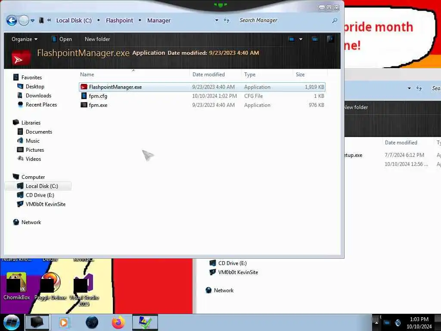The height and width of the screenshot is (331, 441).
Task: Sort Date modified in background window
Action: [401, 143]
